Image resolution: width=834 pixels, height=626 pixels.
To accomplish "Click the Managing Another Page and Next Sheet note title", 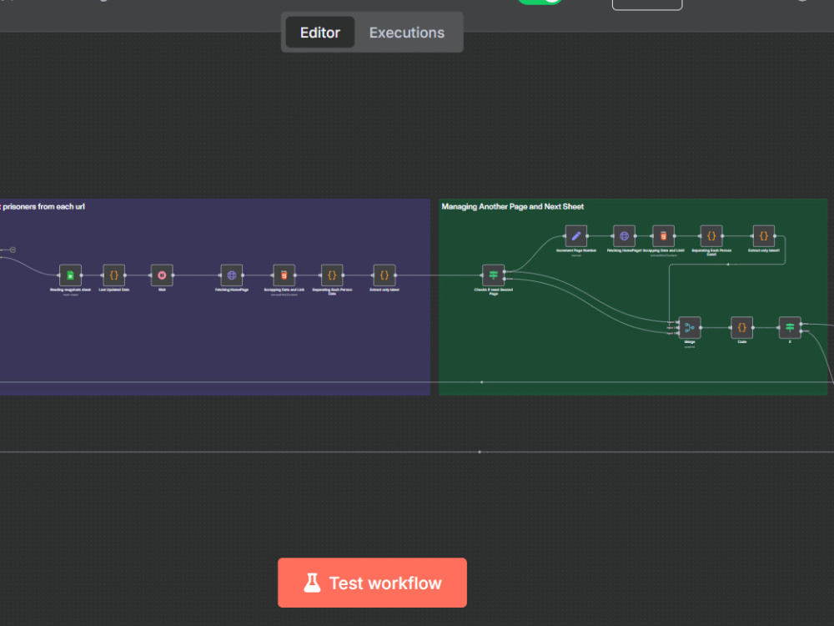I will point(512,206).
